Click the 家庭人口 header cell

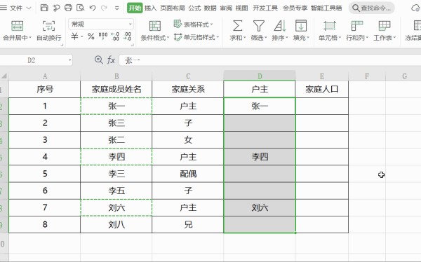point(322,89)
